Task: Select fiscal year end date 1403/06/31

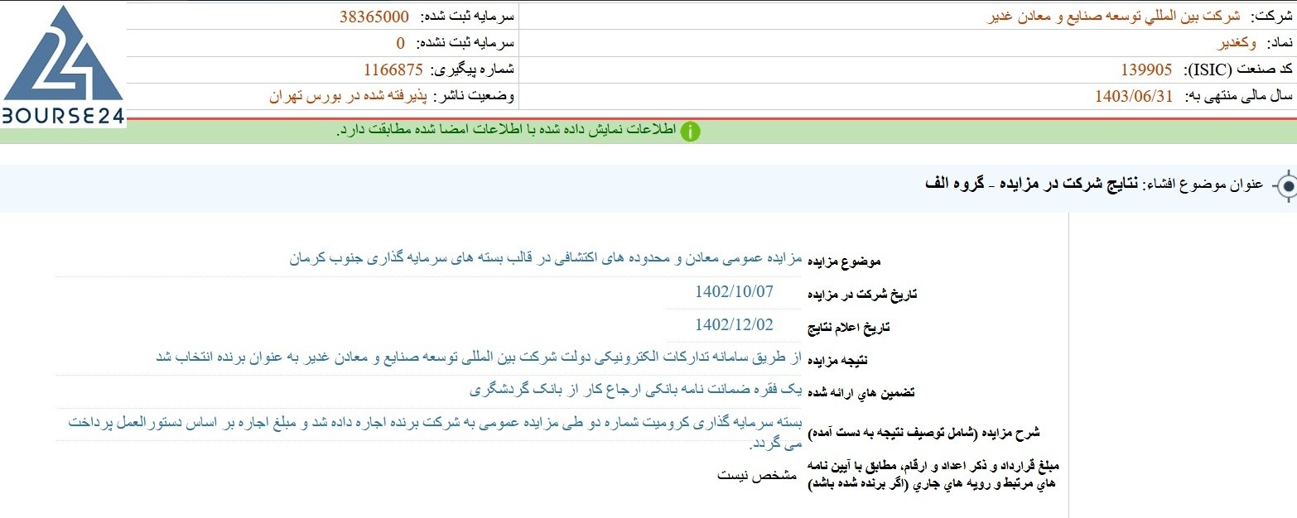Action: (1134, 96)
